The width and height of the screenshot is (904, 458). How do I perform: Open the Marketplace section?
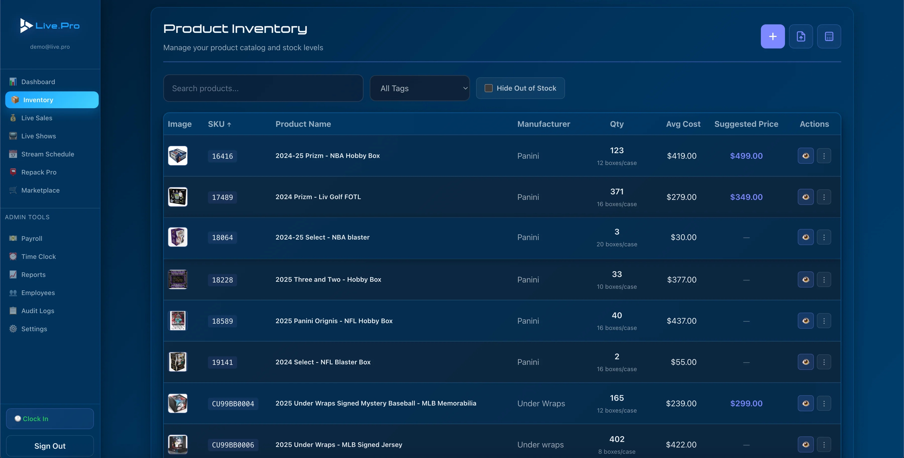[x=40, y=190]
